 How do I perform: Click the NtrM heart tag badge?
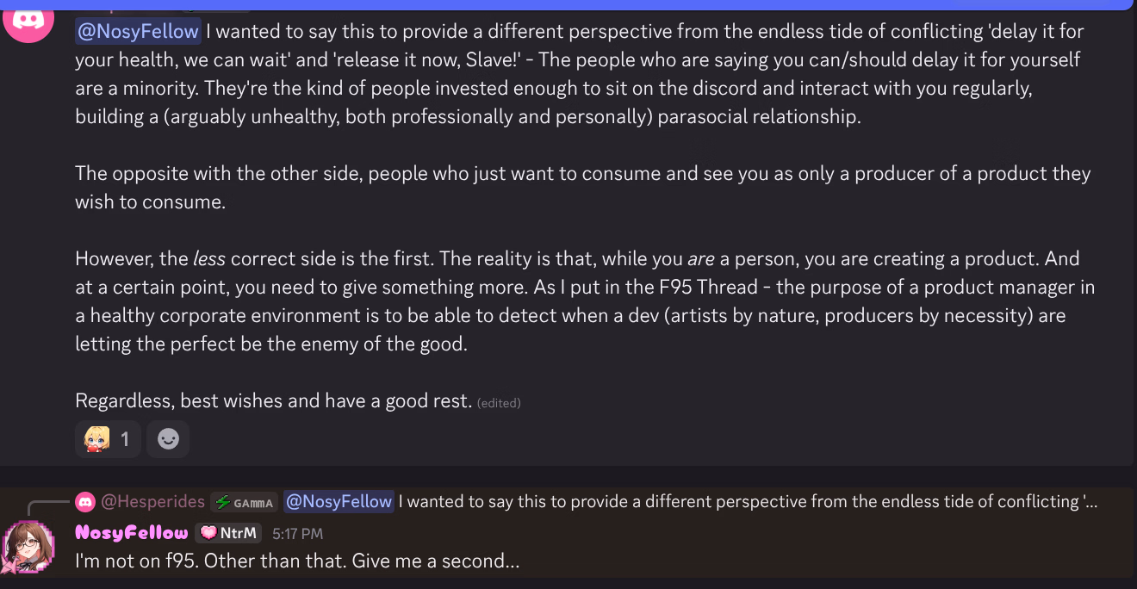pyautogui.click(x=229, y=533)
